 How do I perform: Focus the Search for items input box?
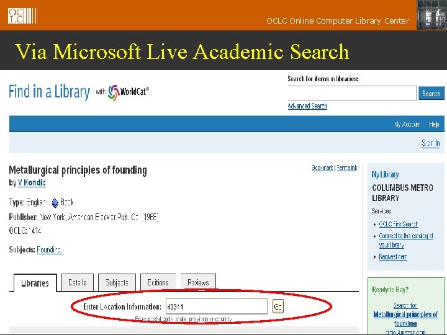point(352,93)
